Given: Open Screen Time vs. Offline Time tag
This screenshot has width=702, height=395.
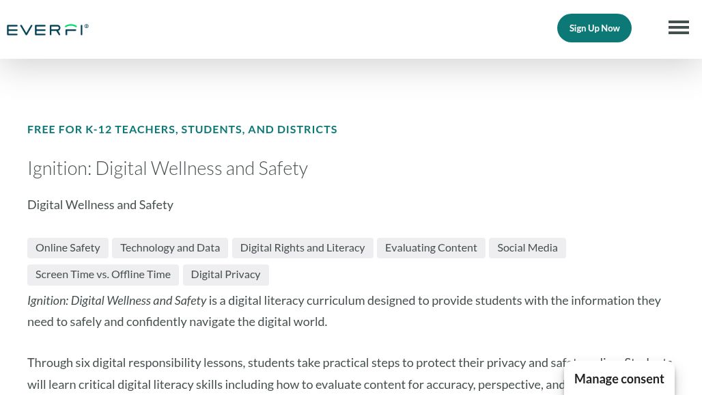Looking at the screenshot, I should (x=103, y=275).
